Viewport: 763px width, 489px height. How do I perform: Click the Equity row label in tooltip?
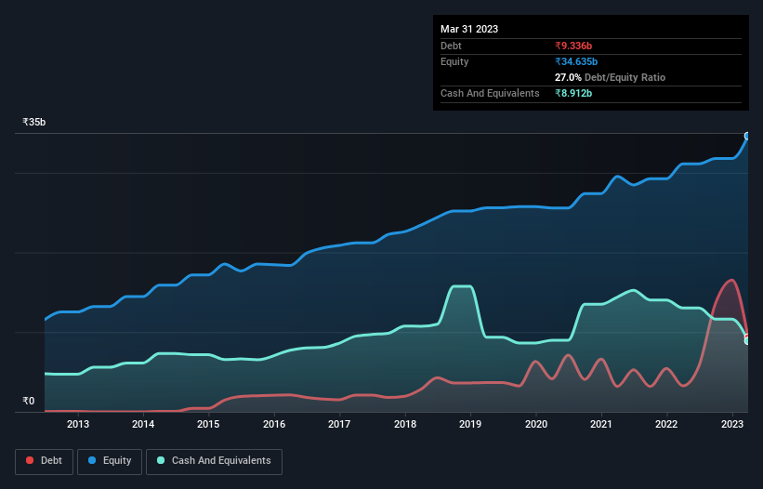click(x=454, y=61)
